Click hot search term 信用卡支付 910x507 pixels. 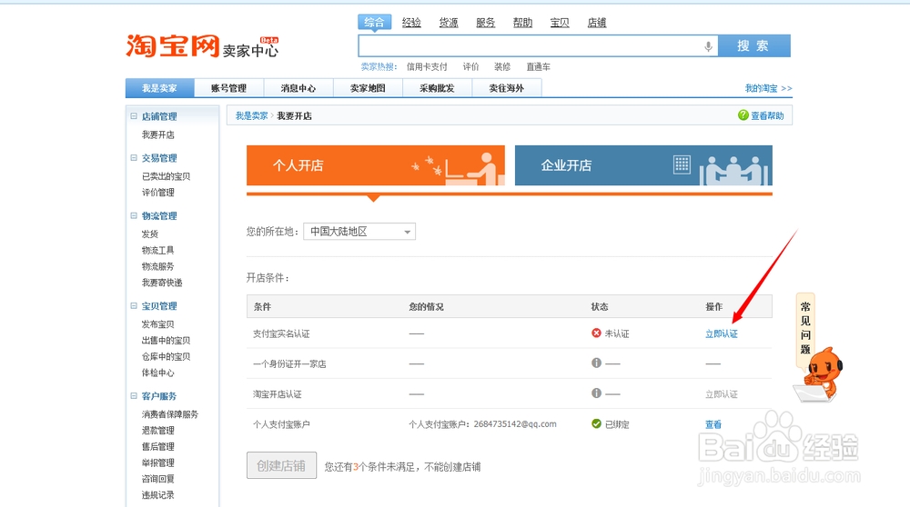click(x=427, y=66)
